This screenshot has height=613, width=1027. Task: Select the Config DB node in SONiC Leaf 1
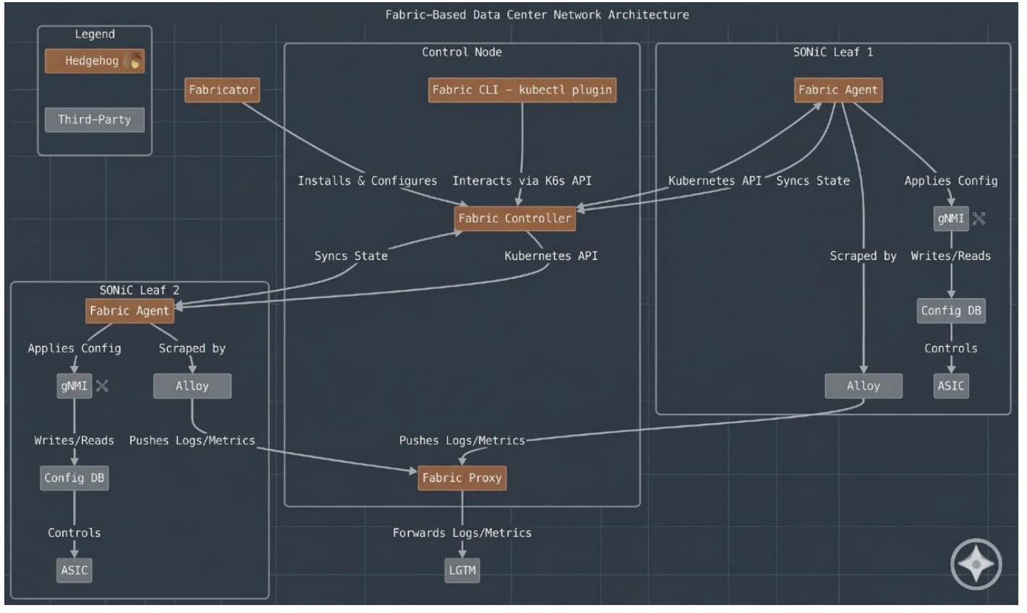pos(951,310)
